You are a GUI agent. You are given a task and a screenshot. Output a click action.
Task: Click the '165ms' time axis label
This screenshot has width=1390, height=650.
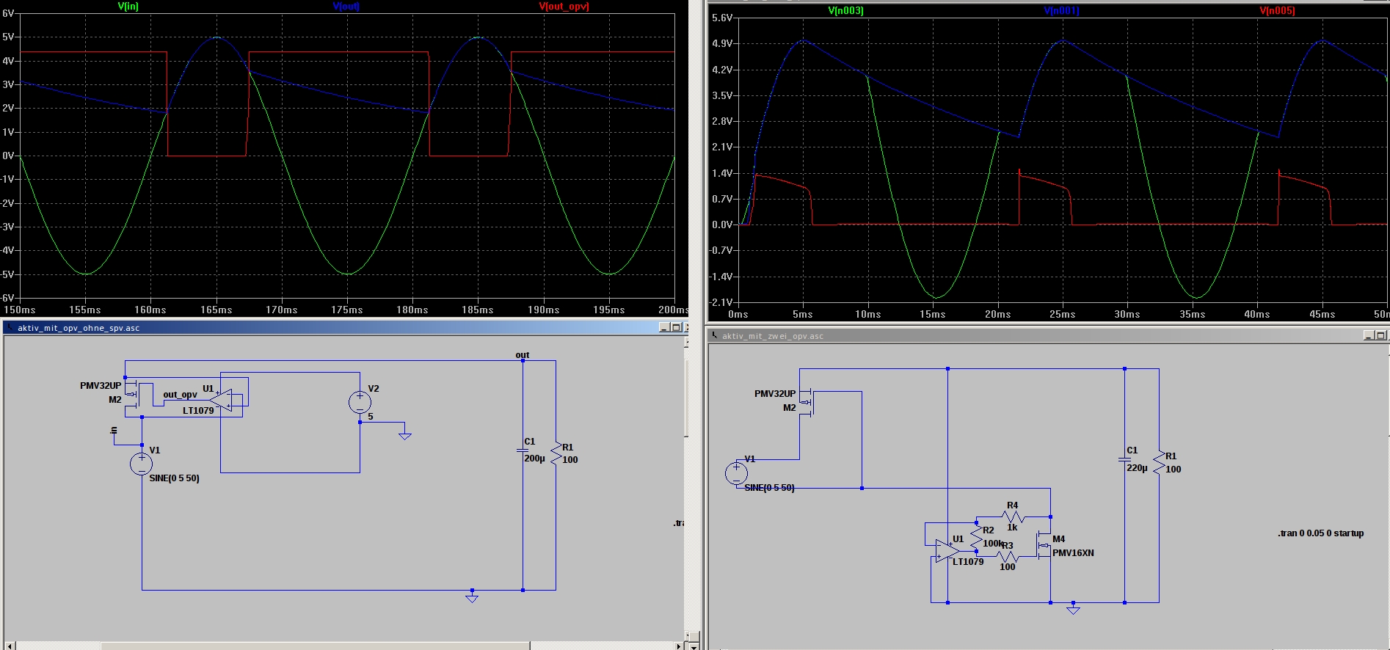pos(216,310)
